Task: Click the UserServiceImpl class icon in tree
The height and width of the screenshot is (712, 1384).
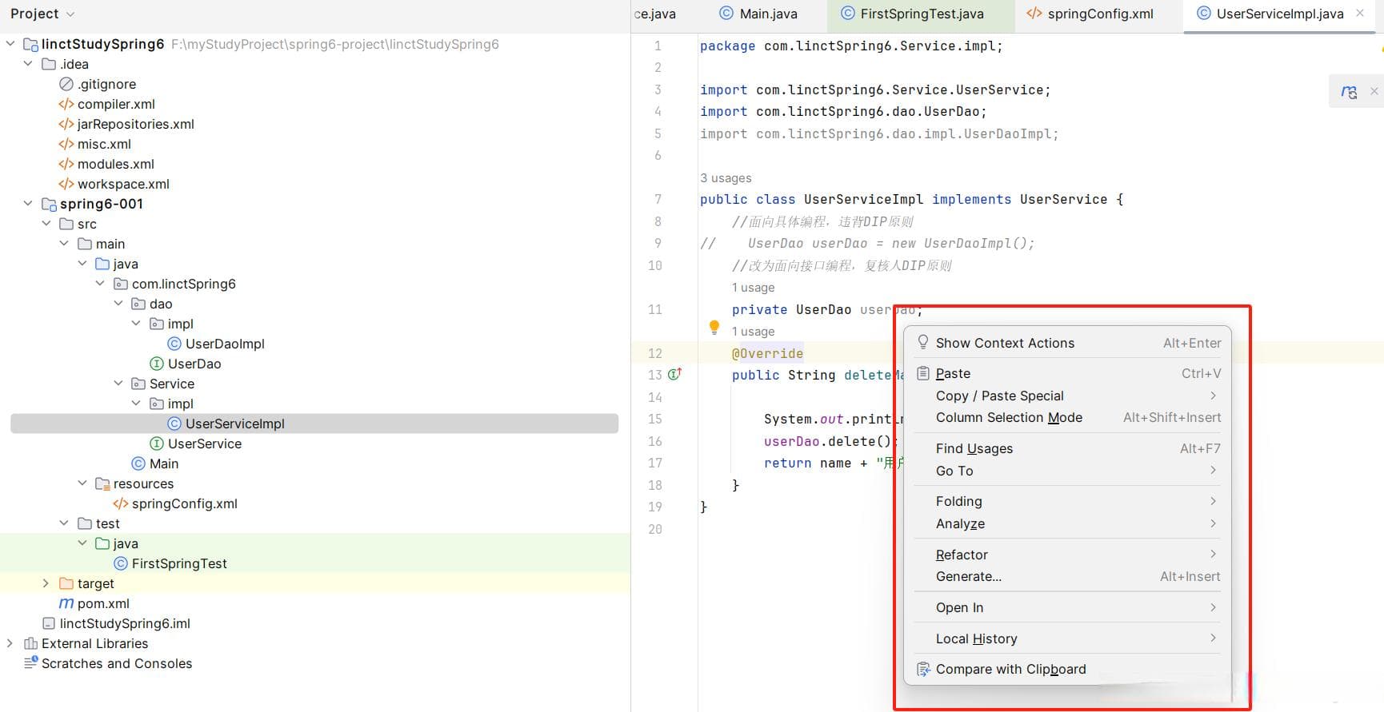Action: (174, 424)
